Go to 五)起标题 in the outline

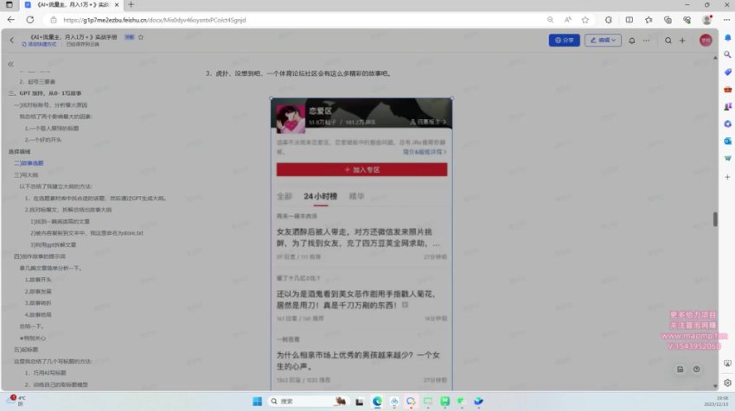pyautogui.click(x=24, y=350)
